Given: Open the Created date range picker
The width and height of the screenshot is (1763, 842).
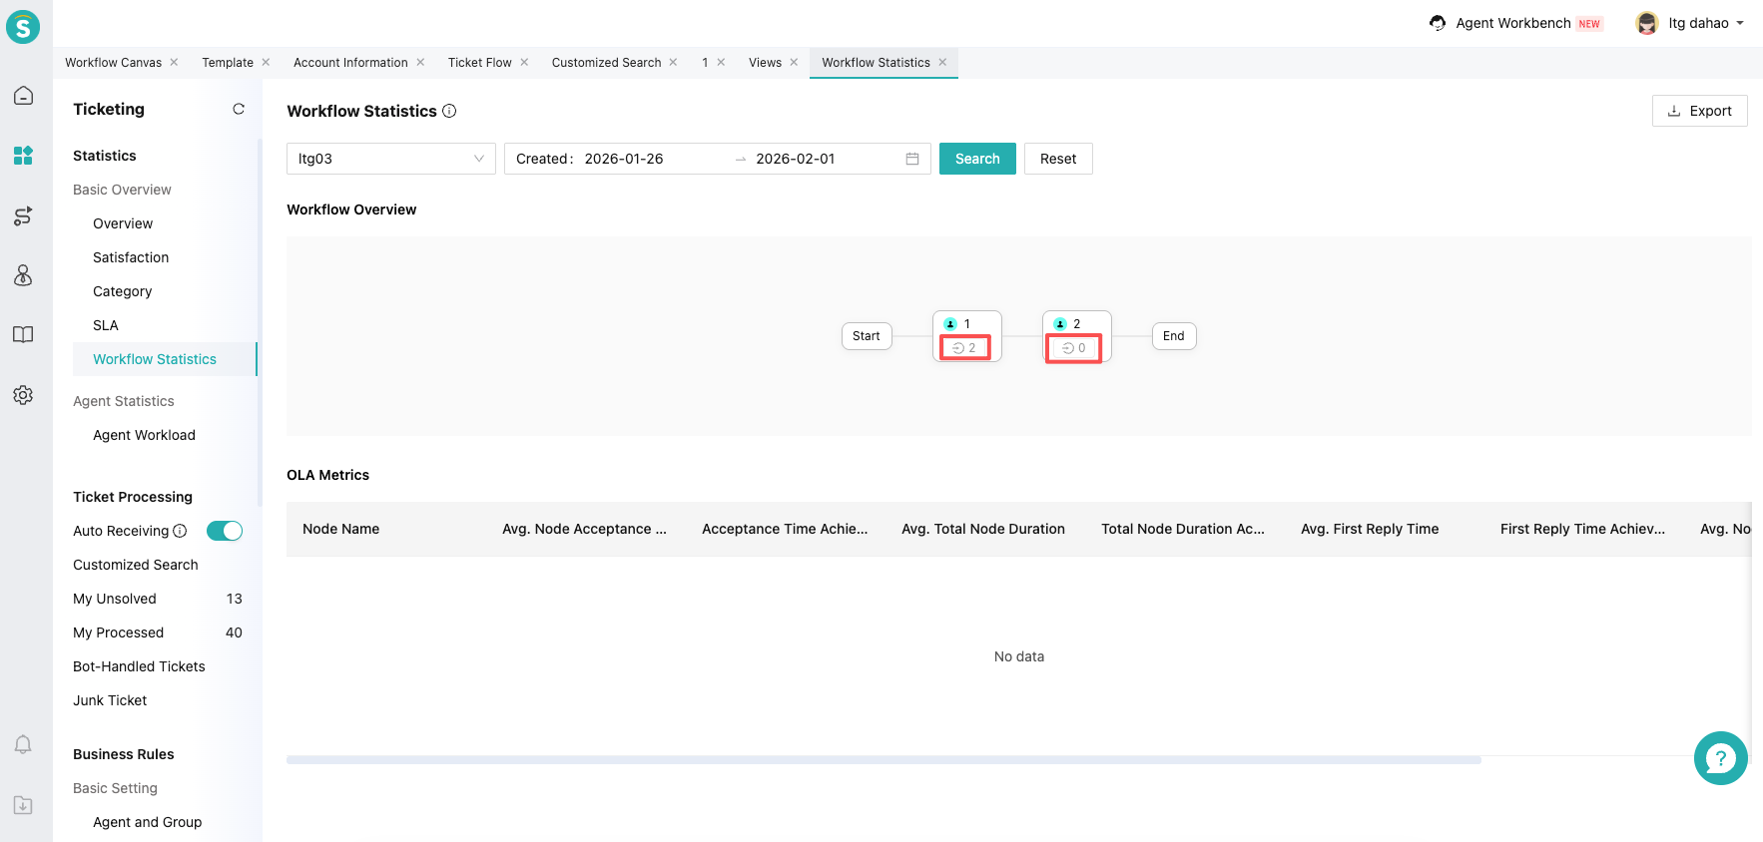Looking at the screenshot, I should coord(717,159).
